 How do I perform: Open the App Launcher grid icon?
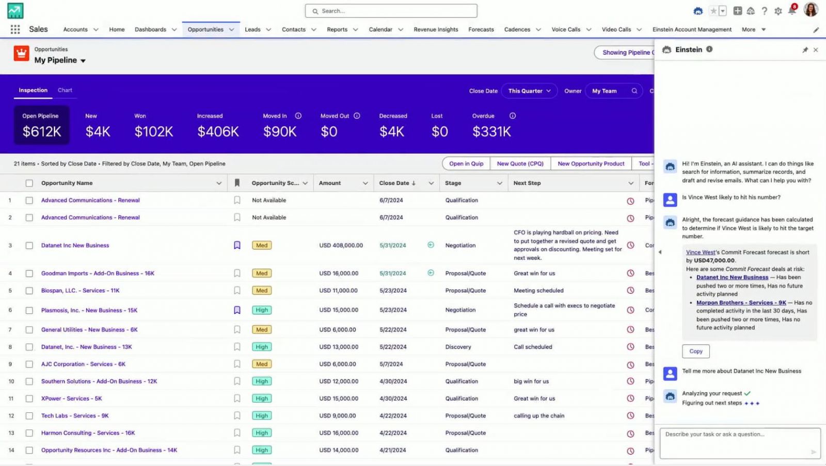coord(15,29)
